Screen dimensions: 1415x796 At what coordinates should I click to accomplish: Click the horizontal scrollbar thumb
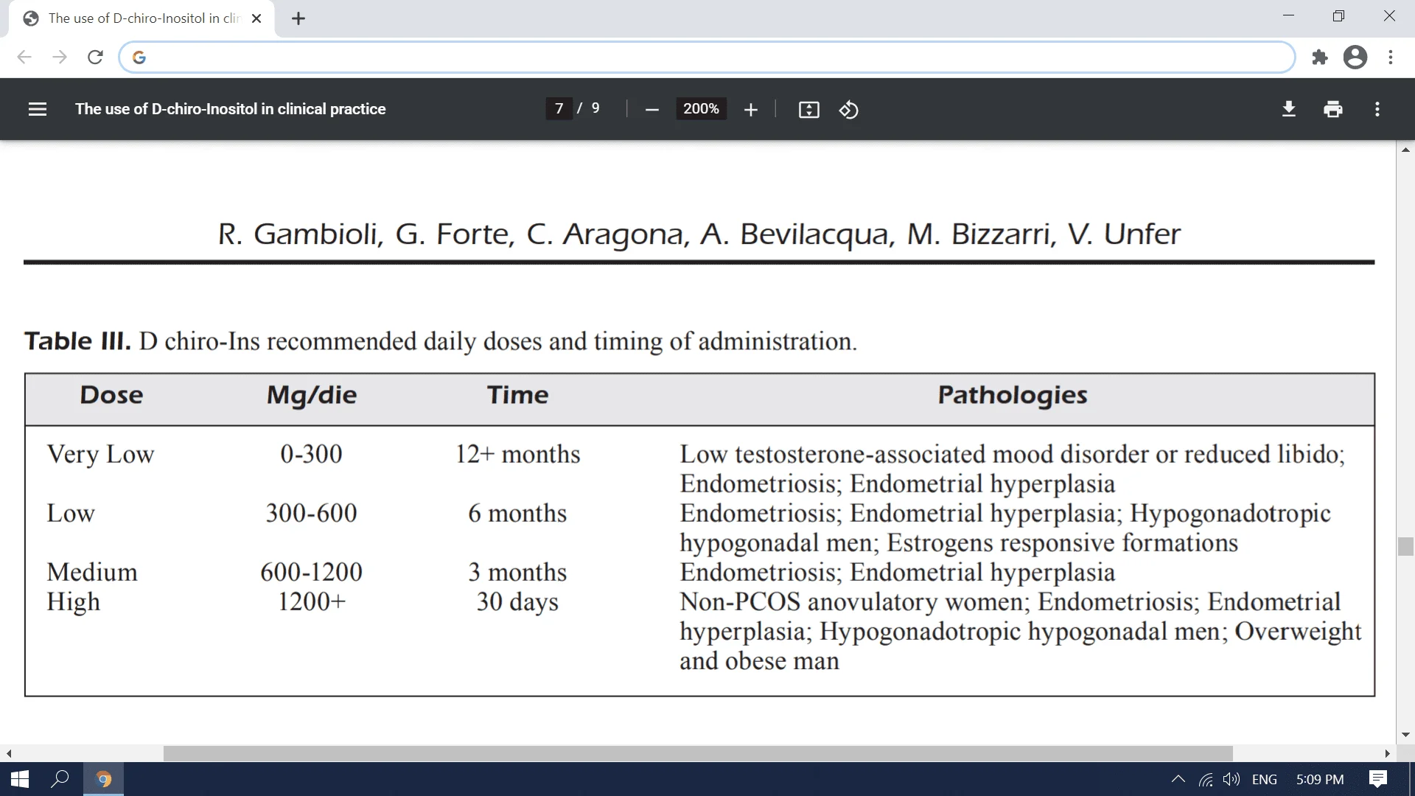click(698, 753)
